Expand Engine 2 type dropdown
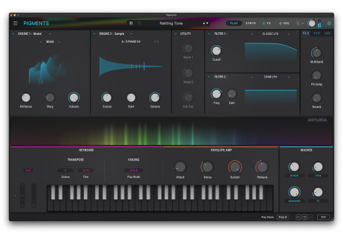Screen dimensions: 343x240 (x=131, y=34)
